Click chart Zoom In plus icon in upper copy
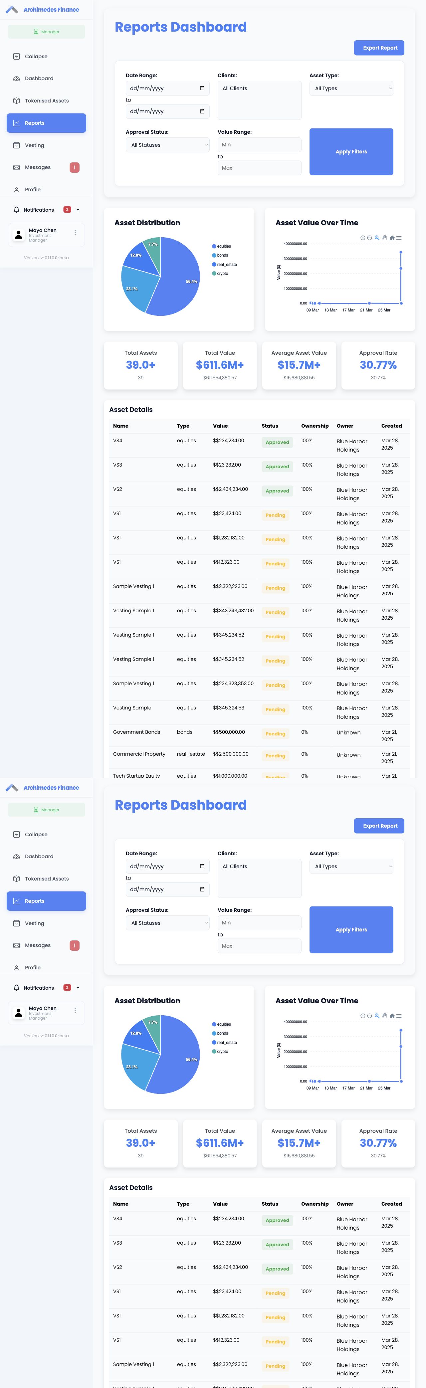Viewport: 426px width, 1388px height. click(362, 238)
